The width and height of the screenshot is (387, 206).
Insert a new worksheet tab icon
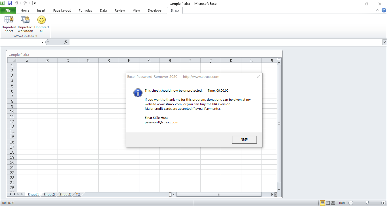pos(78,194)
